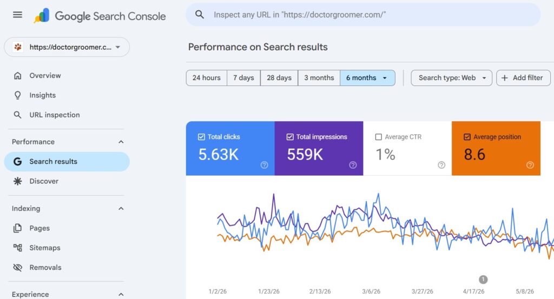The image size is (554, 299).
Task: Open the doctorgroomer property selector dropdown
Action: pyautogui.click(x=67, y=47)
